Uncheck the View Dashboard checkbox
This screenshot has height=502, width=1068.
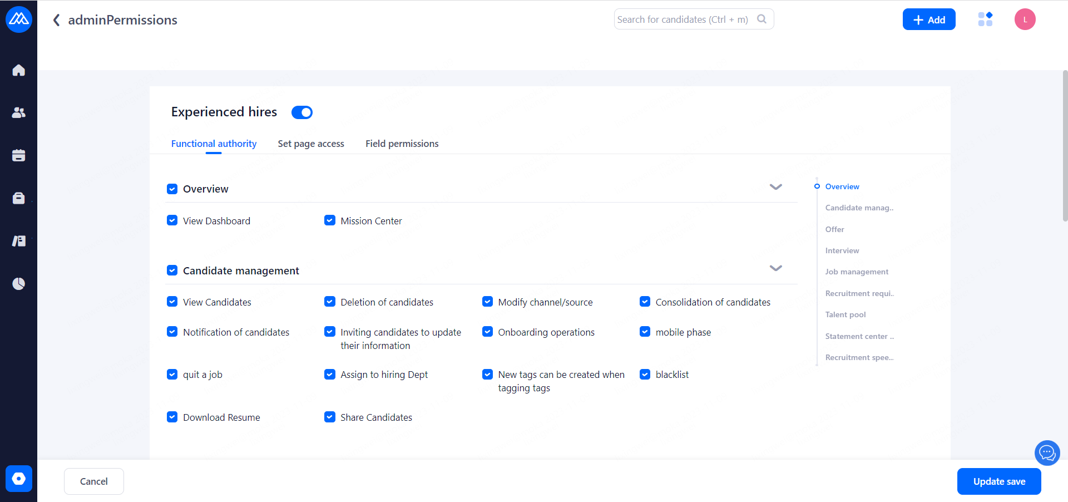(172, 220)
